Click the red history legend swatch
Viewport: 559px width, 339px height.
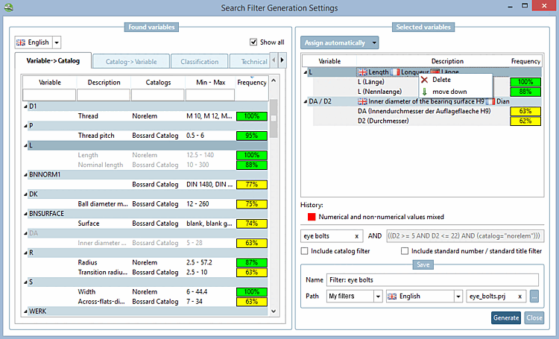click(x=312, y=217)
